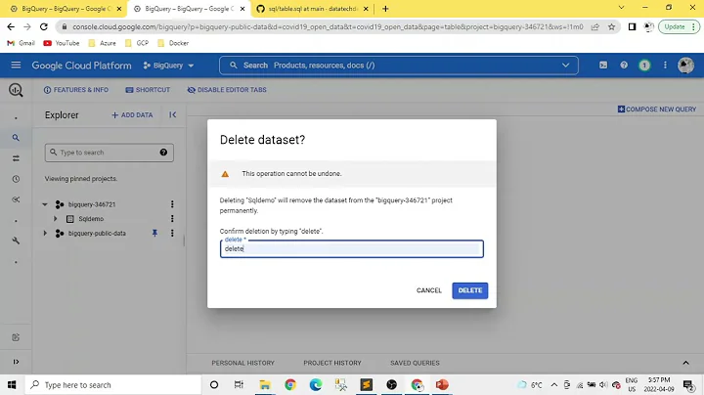Screen dimensions: 704x395
Task: Open the YouTube bookmark
Action: (62, 43)
